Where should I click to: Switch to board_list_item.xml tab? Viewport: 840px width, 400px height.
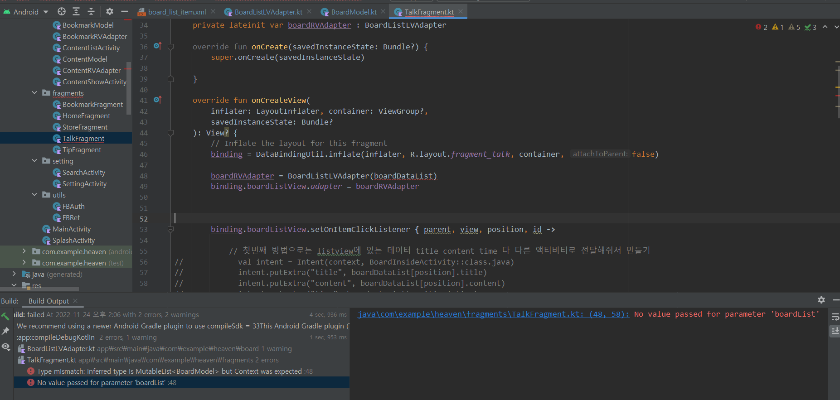pyautogui.click(x=177, y=12)
